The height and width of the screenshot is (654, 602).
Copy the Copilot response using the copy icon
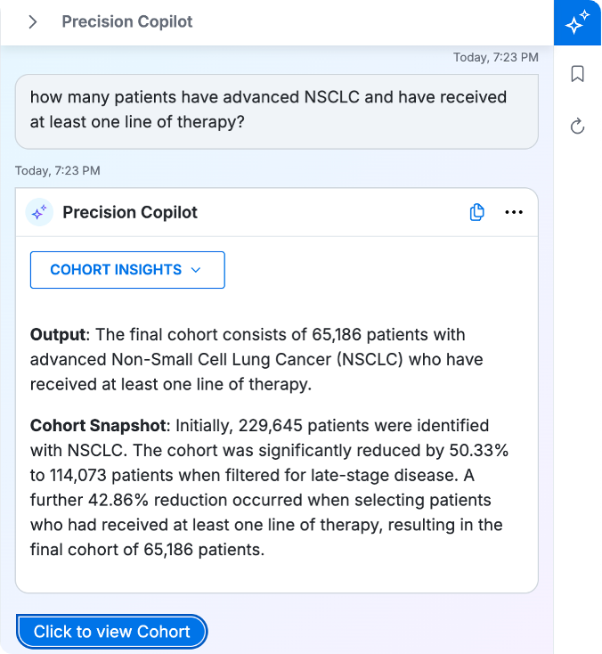(476, 212)
